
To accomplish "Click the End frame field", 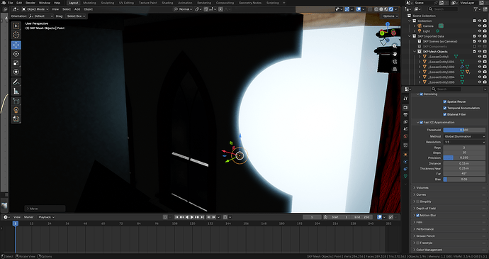I will coord(362,217).
